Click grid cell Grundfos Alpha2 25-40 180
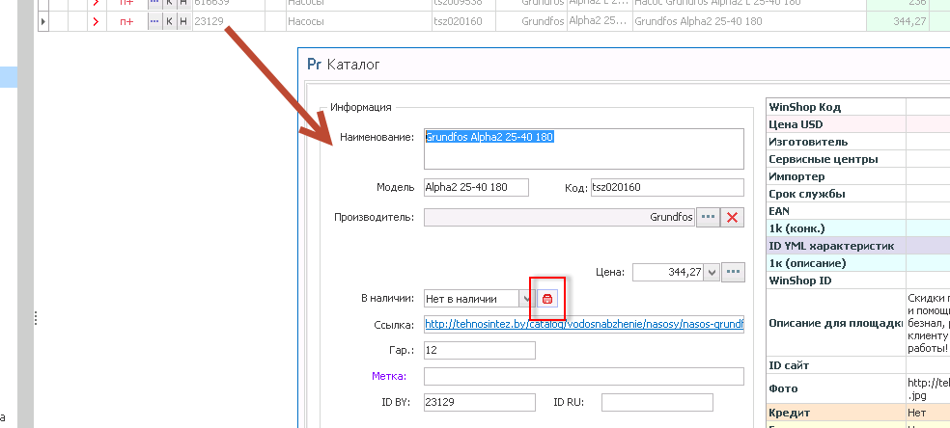 pyautogui.click(x=749, y=22)
